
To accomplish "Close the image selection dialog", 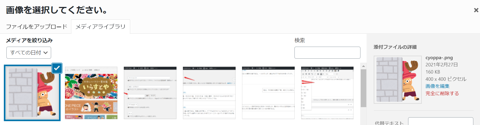I will tap(476, 10).
